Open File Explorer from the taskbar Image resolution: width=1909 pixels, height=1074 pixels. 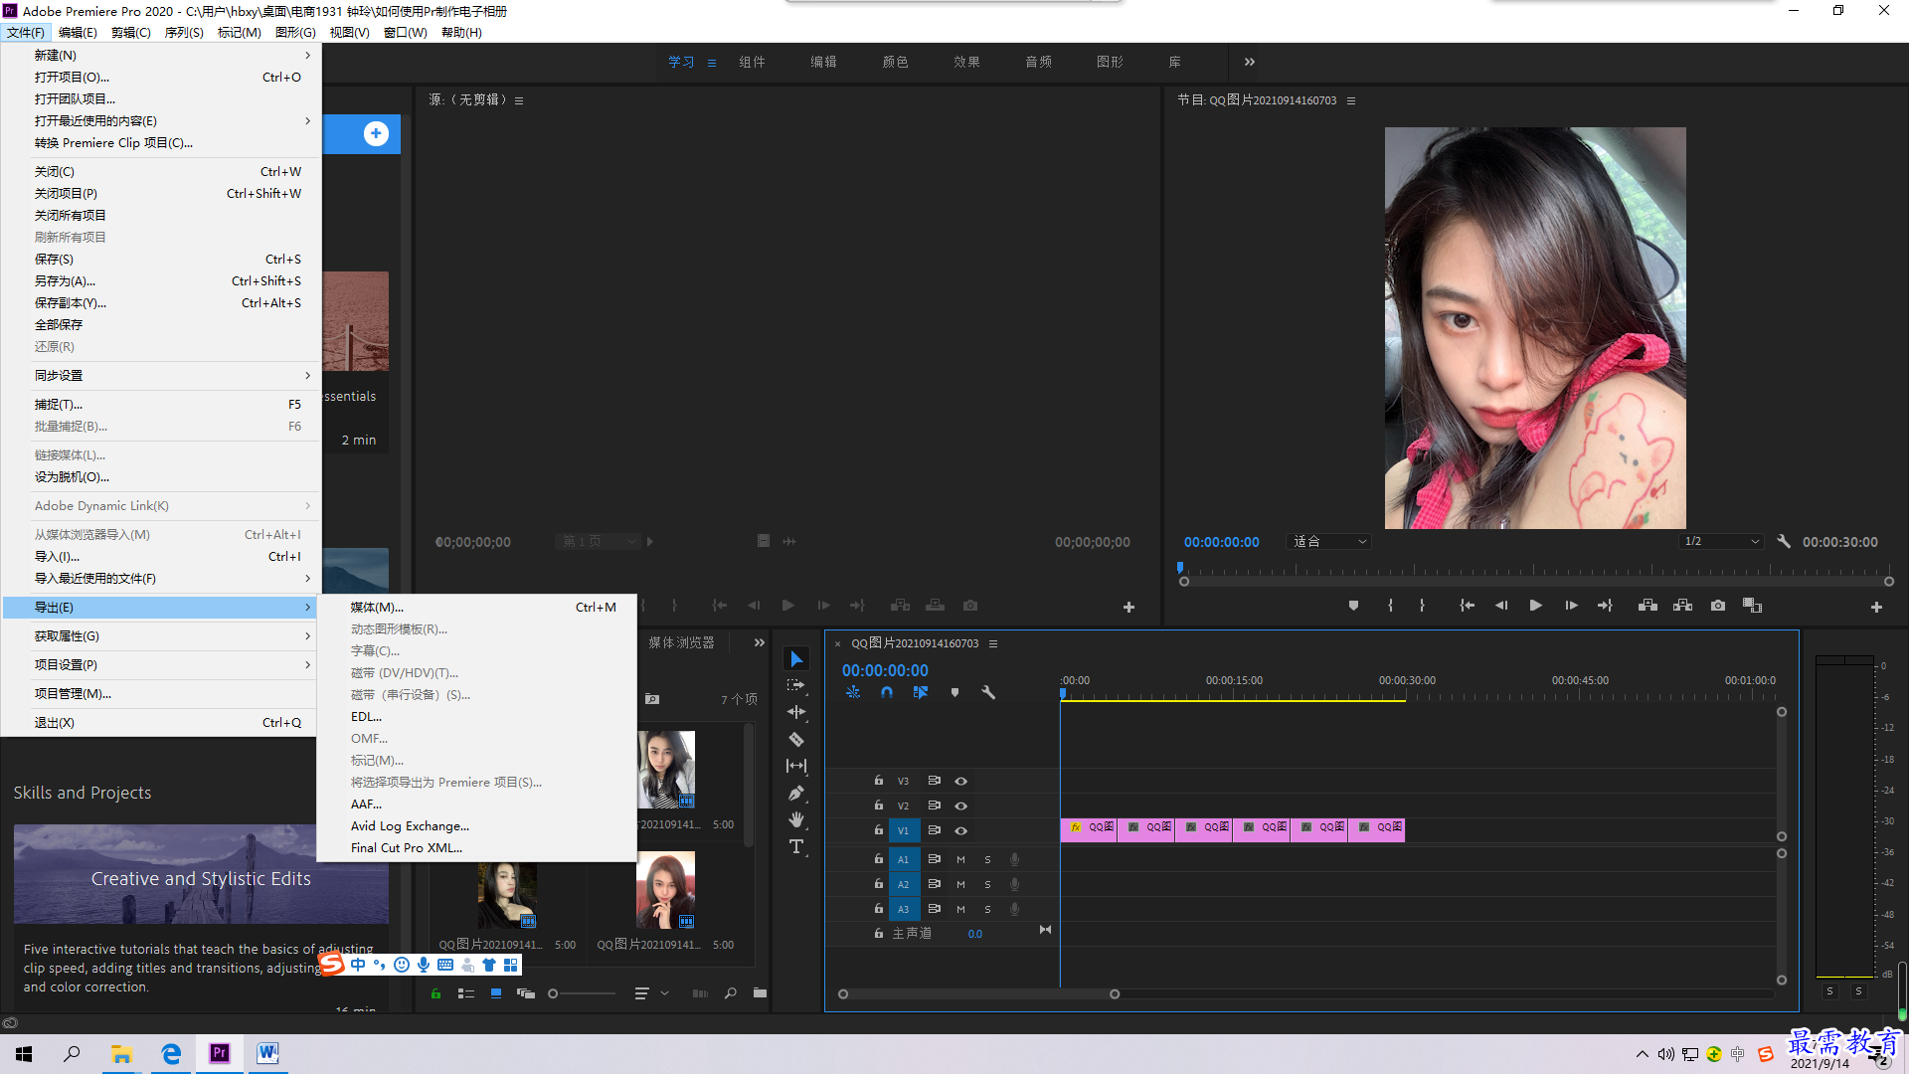pyautogui.click(x=122, y=1053)
